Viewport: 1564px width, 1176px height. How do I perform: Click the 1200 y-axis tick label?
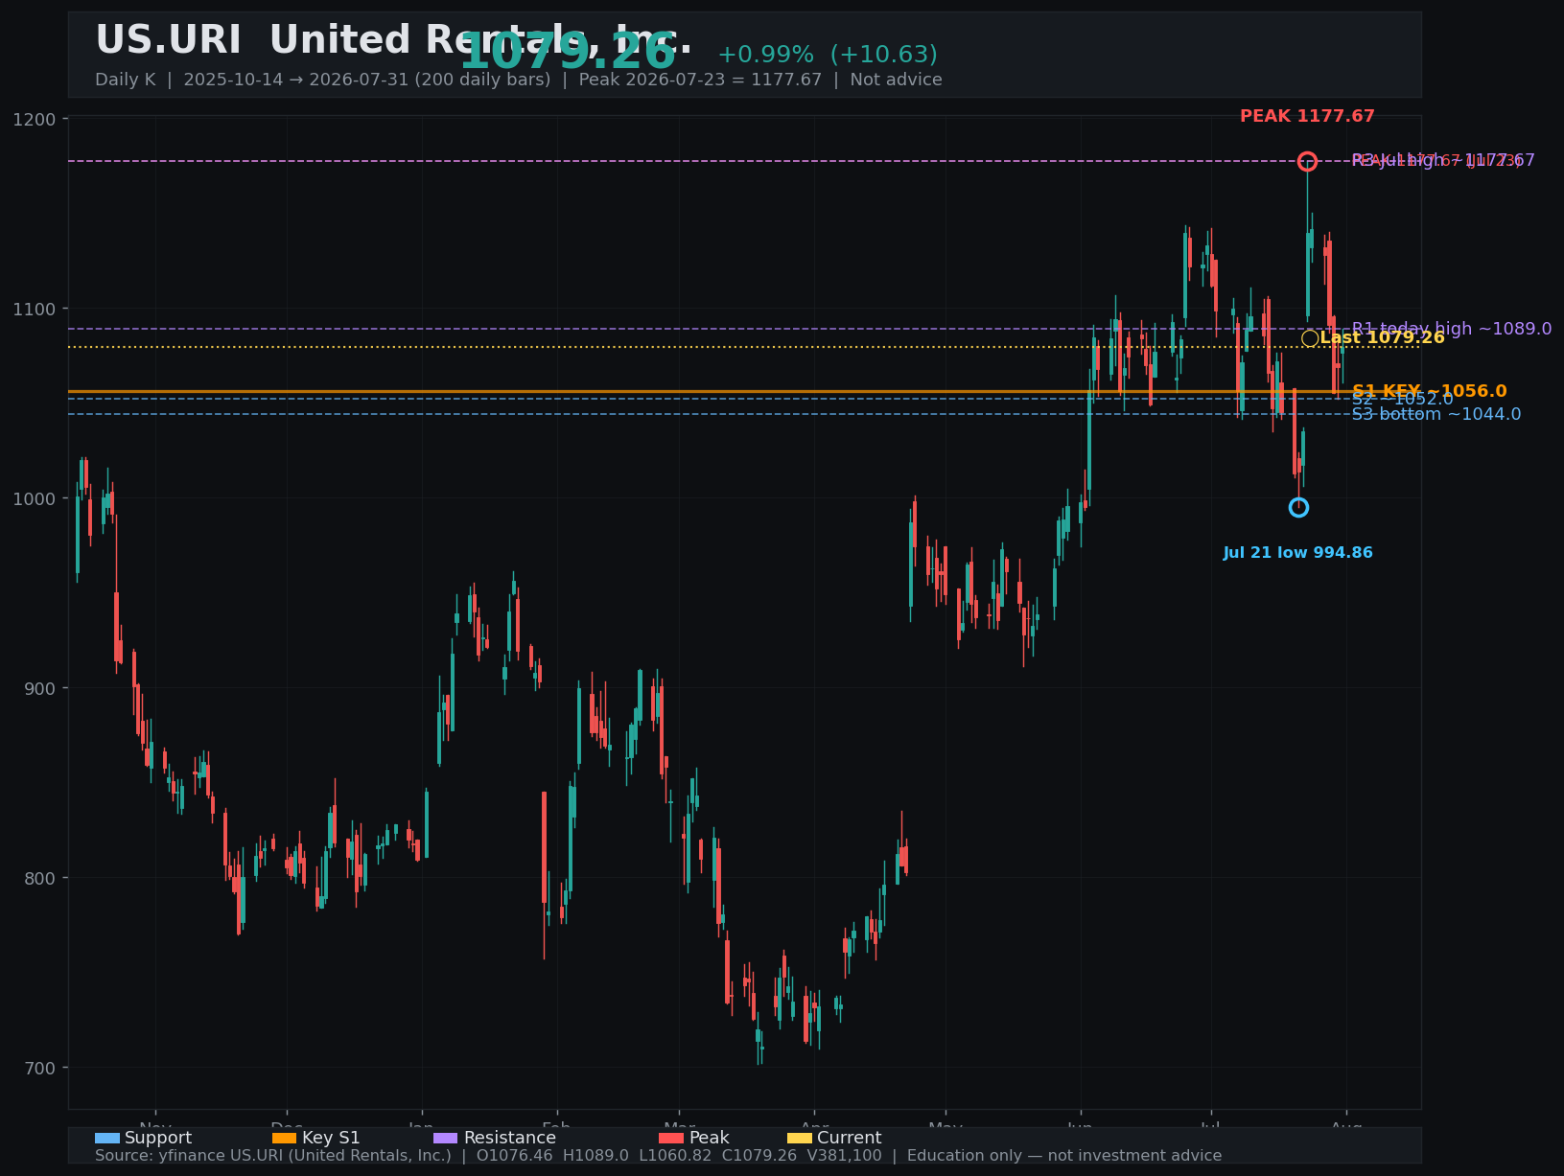click(x=35, y=119)
